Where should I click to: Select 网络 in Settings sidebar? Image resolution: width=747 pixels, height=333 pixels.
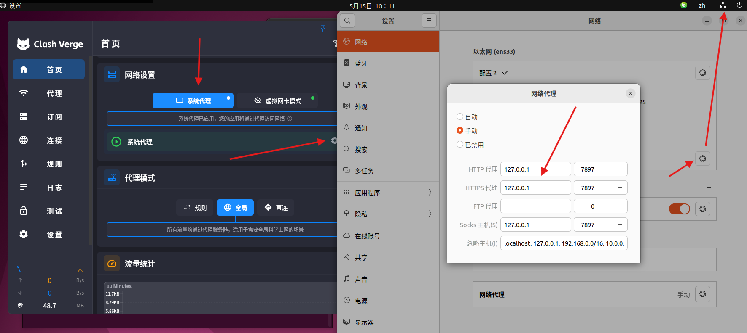[x=388, y=42]
